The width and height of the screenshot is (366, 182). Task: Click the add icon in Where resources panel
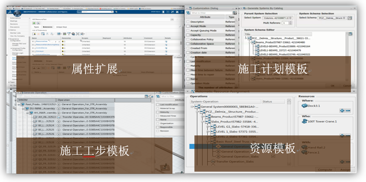[x=342, y=110]
